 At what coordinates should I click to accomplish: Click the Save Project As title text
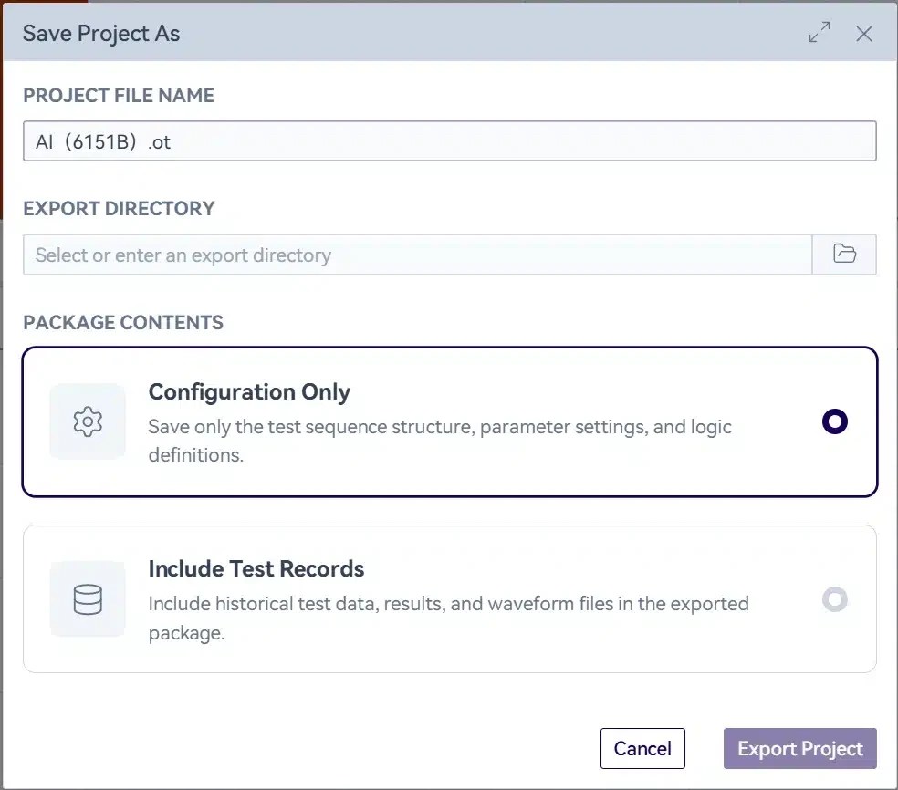[x=100, y=33]
